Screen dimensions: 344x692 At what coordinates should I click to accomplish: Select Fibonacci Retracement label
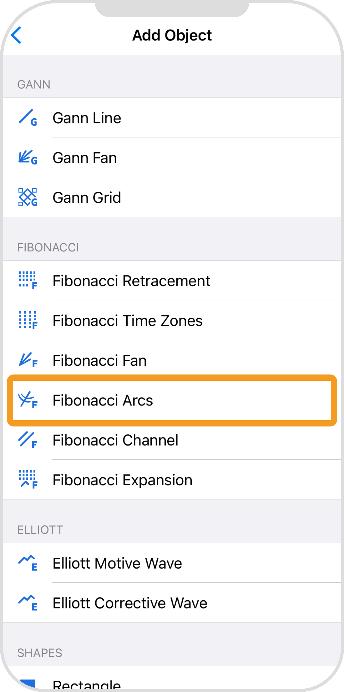(131, 281)
